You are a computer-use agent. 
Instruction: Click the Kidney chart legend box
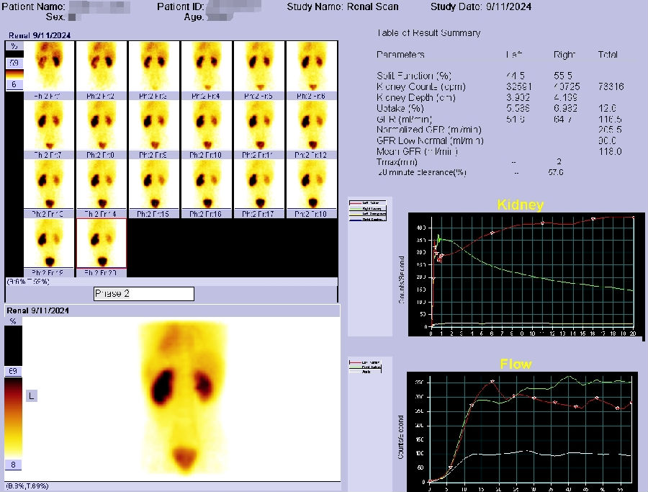click(x=367, y=210)
